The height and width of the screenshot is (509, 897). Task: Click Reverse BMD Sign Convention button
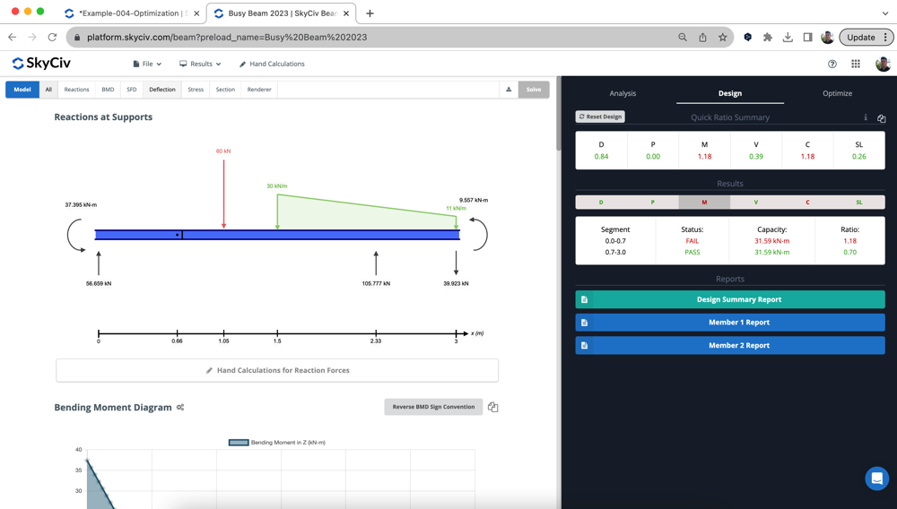point(433,407)
